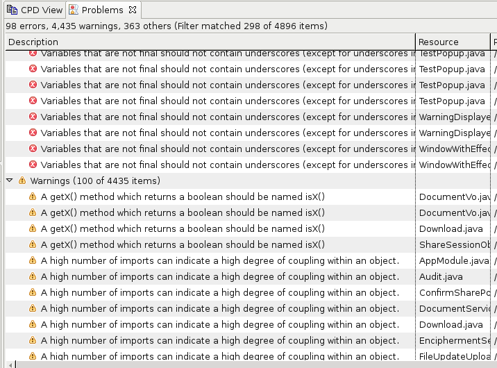Click warning icon in DocumentServic row

(x=33, y=308)
